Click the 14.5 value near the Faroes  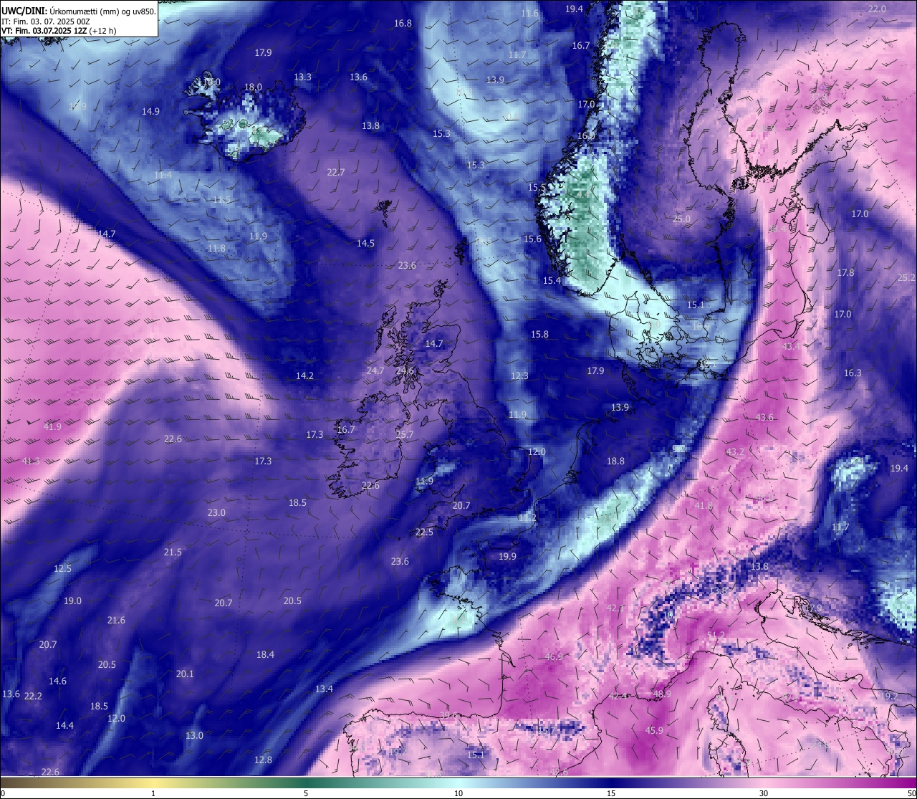[x=365, y=243]
